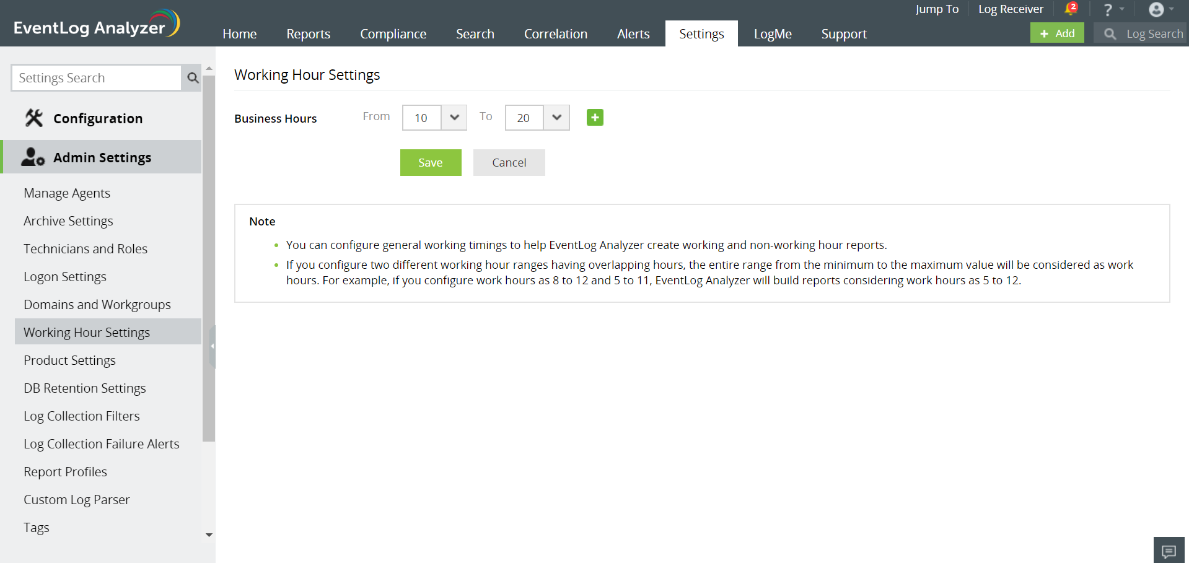The height and width of the screenshot is (563, 1189).
Task: Focus the Settings Search input field
Action: [97, 78]
